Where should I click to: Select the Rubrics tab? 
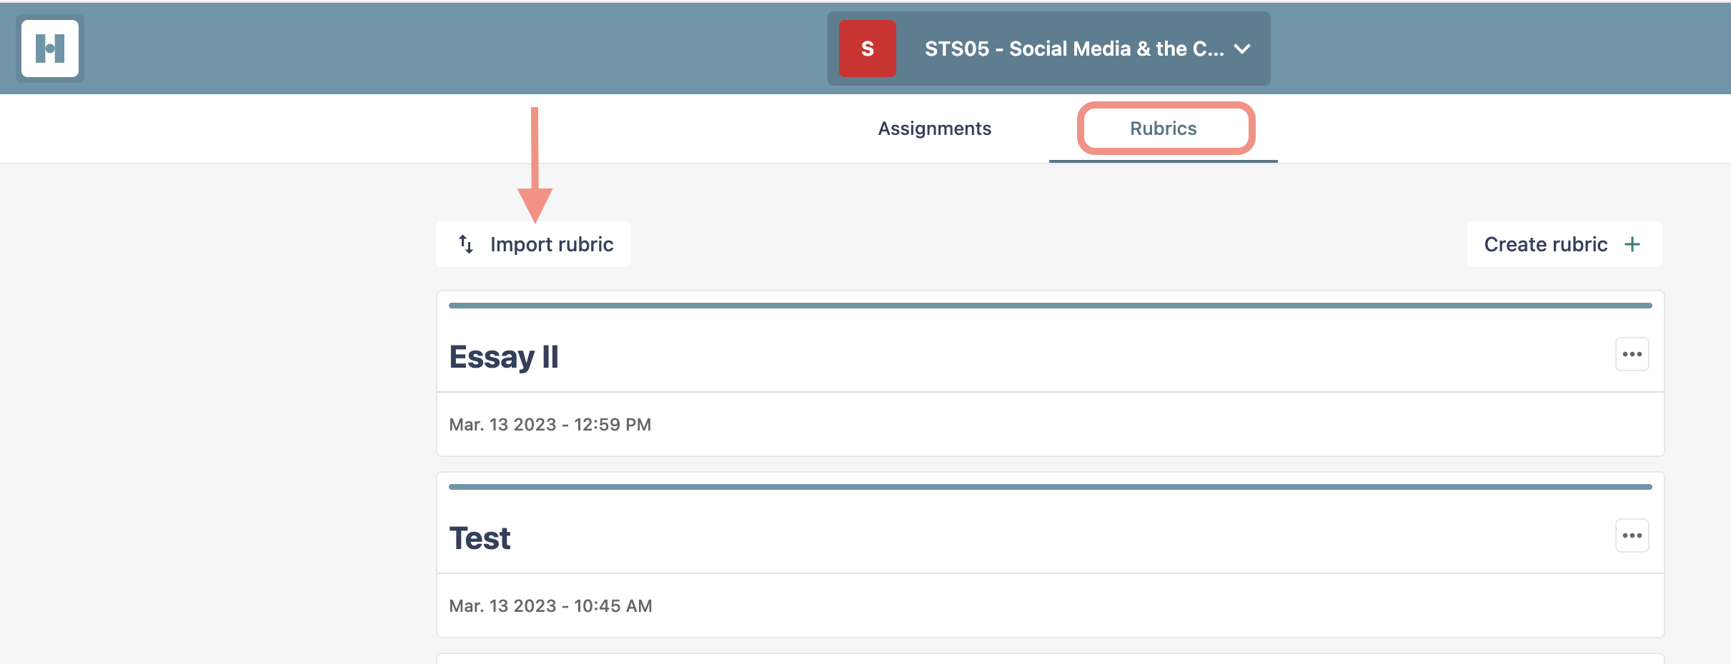pos(1163,129)
